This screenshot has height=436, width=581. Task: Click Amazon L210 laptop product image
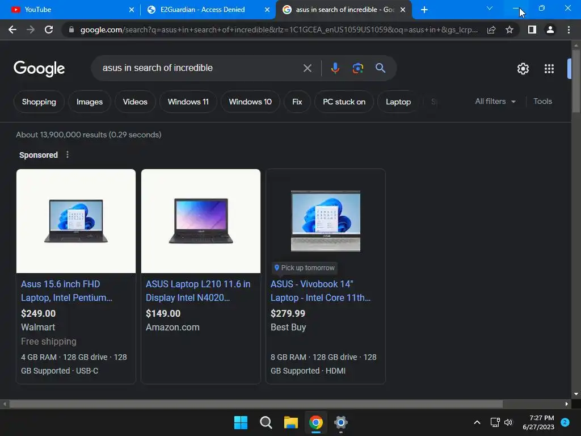[201, 221]
